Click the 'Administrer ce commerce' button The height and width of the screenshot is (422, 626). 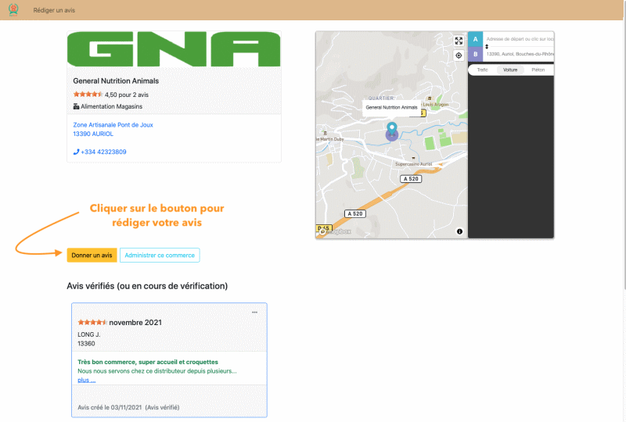(160, 255)
